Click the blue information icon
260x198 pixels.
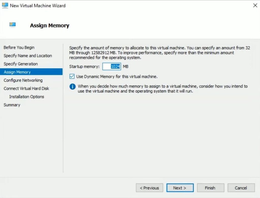tap(73, 87)
